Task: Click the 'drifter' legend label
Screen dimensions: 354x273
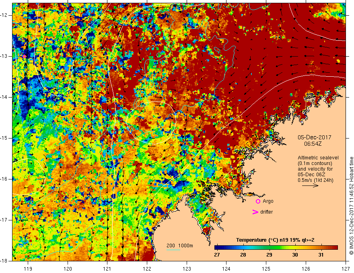Action: (x=266, y=212)
